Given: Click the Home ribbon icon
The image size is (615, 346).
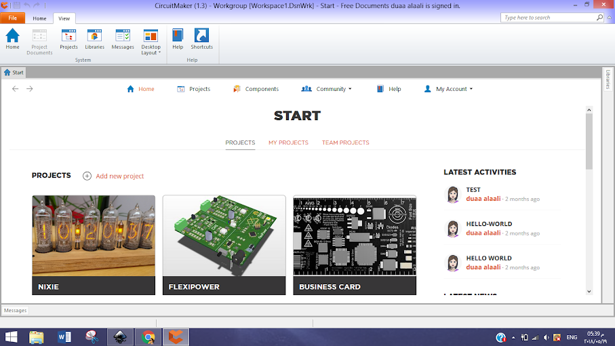Looking at the screenshot, I should click(x=12, y=39).
